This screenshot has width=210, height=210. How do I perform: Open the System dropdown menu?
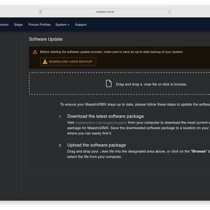62,25
